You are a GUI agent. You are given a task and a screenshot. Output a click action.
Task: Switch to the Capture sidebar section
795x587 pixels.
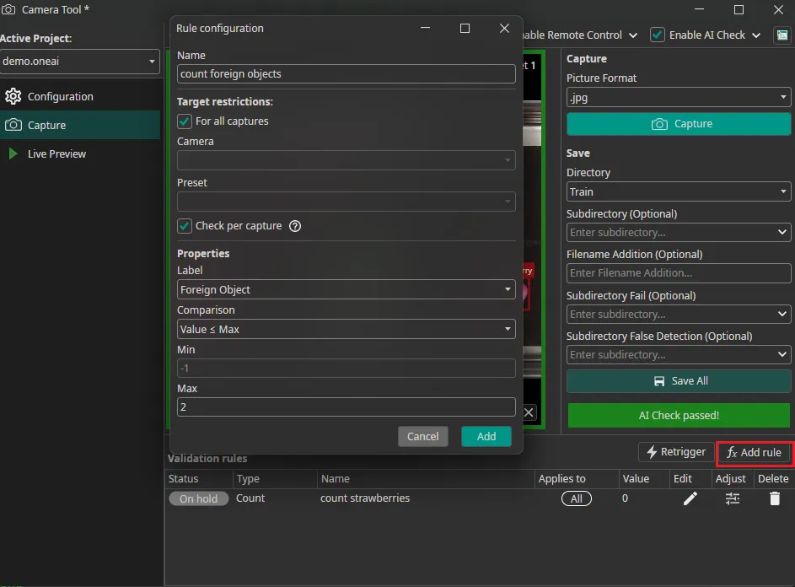click(51, 124)
